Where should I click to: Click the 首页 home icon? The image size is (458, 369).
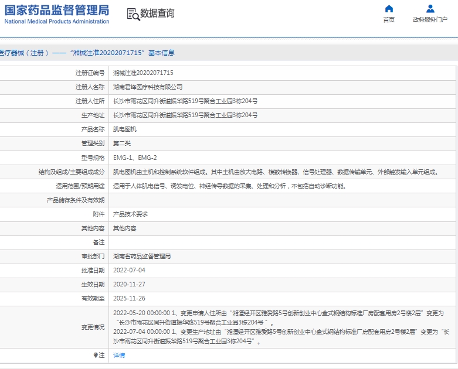[389, 9]
